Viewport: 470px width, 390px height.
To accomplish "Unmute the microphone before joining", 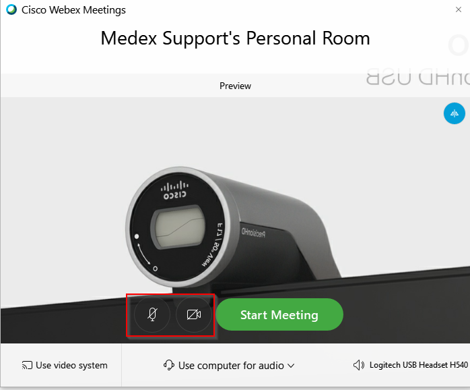I will 152,314.
